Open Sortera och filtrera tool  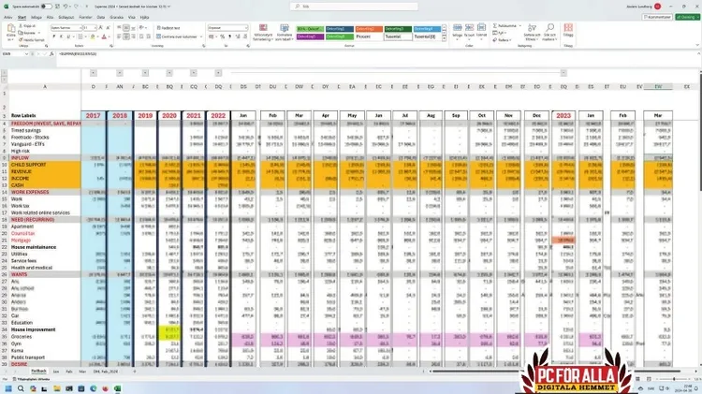click(x=533, y=34)
